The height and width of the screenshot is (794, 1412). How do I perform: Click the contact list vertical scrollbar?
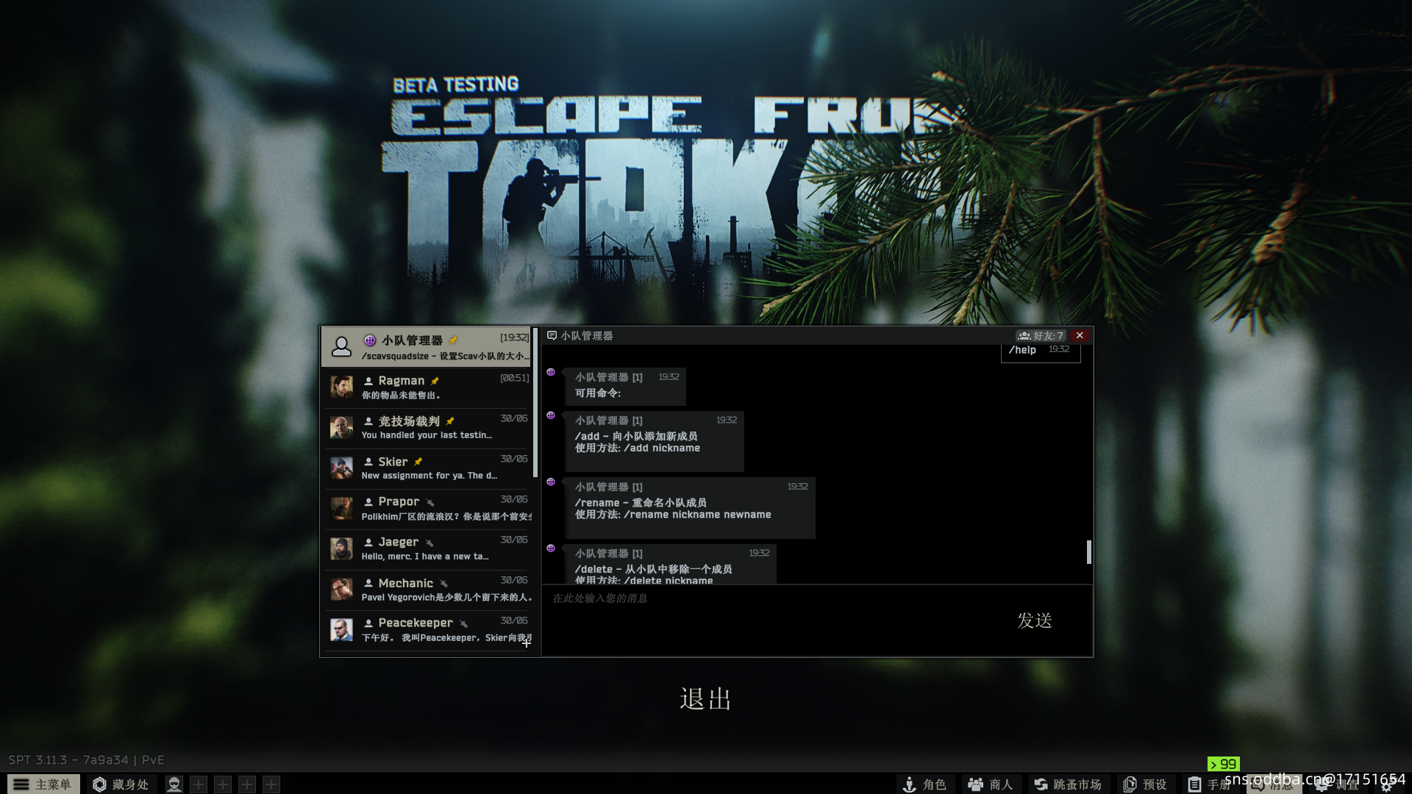point(535,403)
